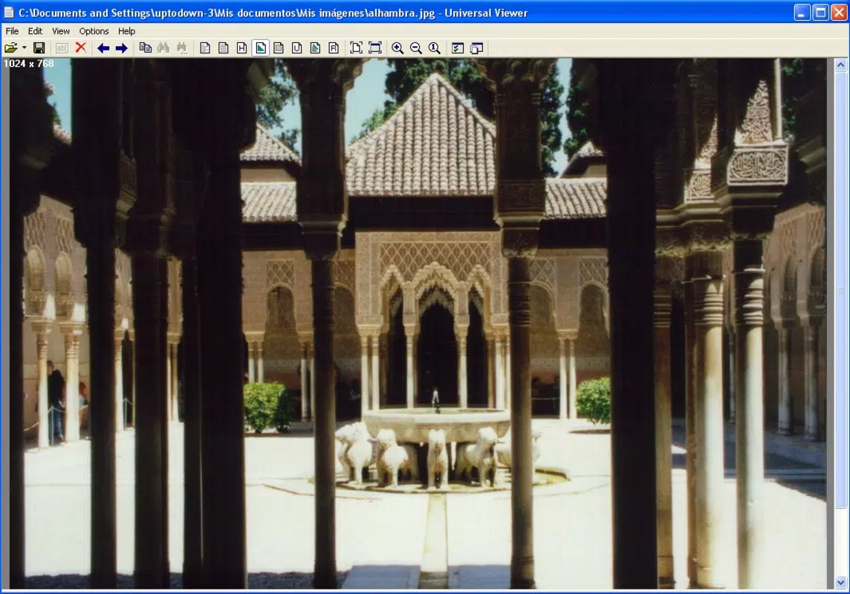Open the Options menu
850x594 pixels.
(94, 31)
